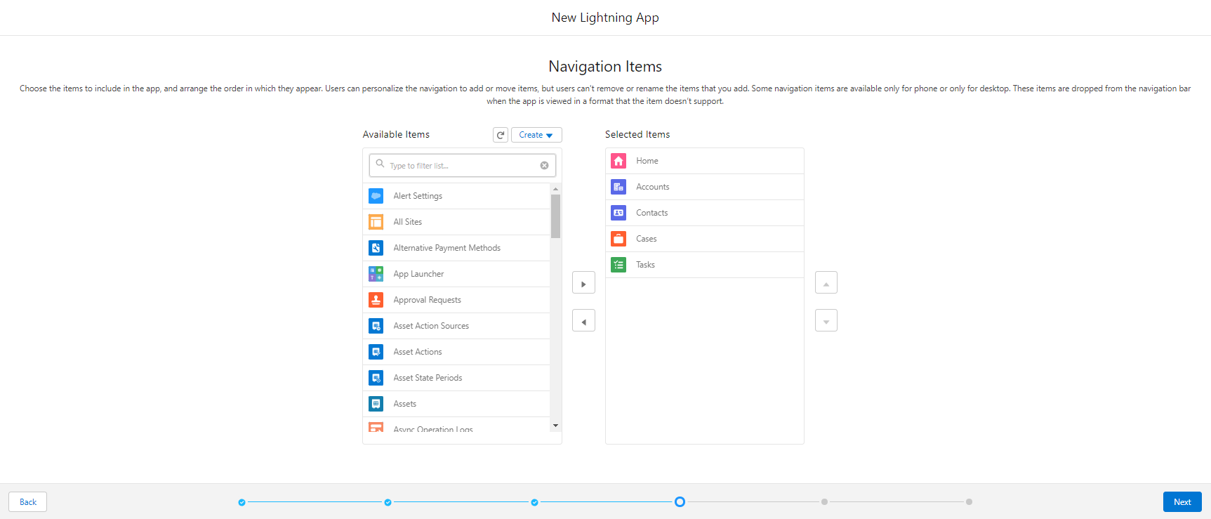Select Cases in Selected Items
Screen dimensions: 1211x519
tap(705, 239)
